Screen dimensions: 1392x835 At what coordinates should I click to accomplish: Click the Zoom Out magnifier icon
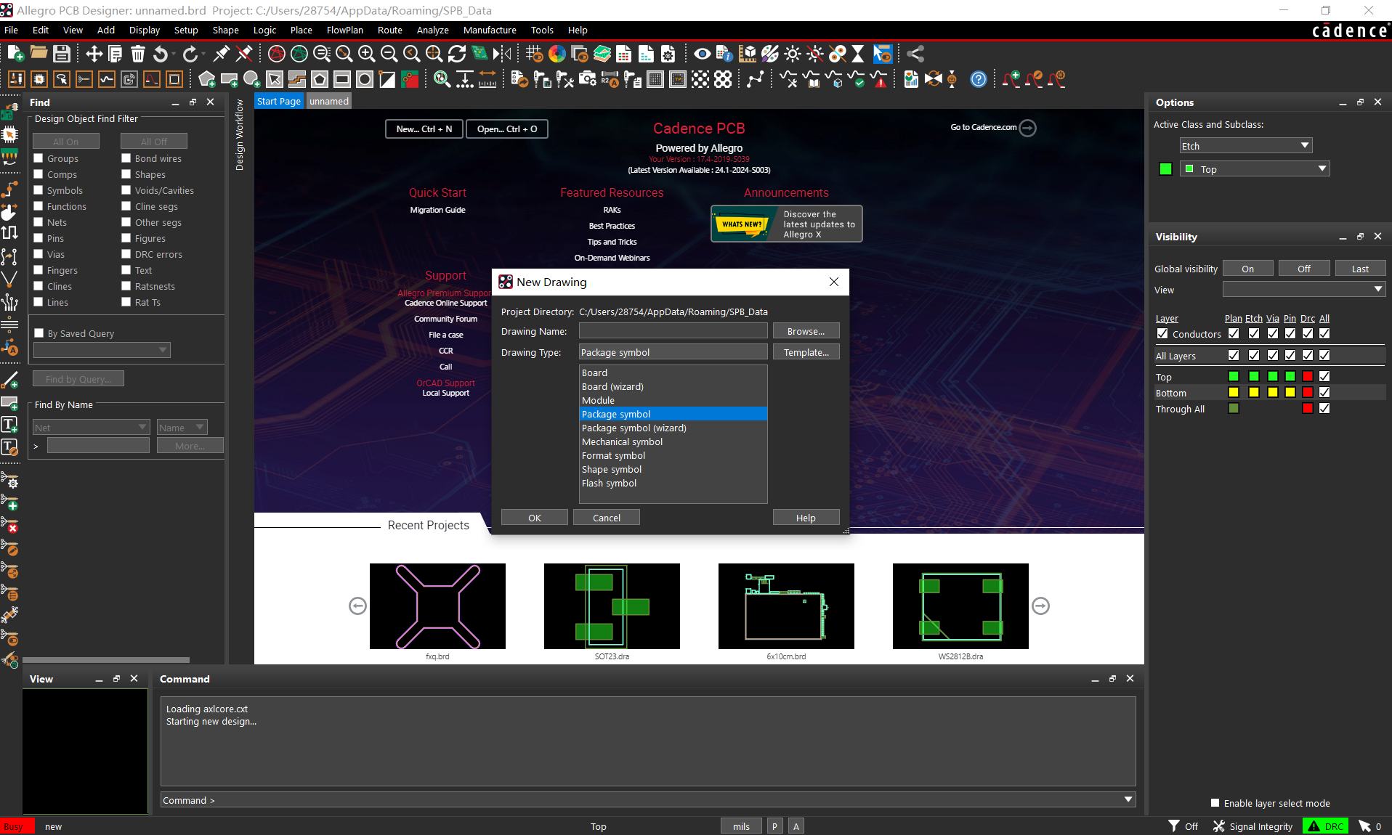(389, 54)
